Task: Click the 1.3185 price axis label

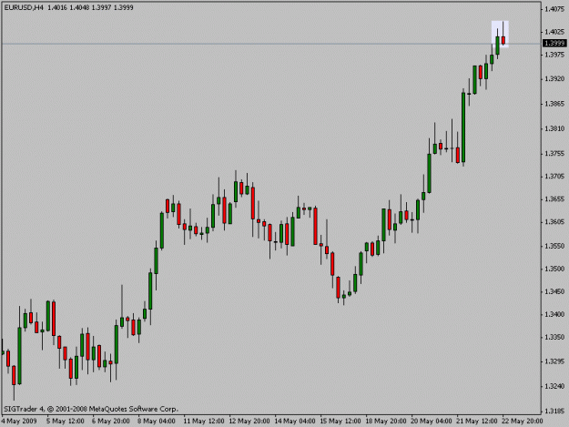Action: pyautogui.click(x=554, y=411)
